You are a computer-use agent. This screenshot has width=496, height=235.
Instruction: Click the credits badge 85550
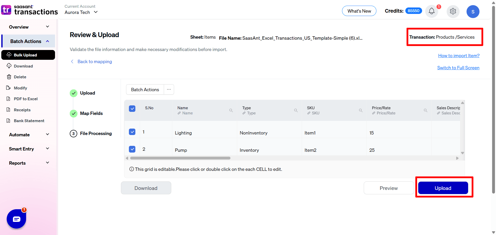tap(414, 11)
